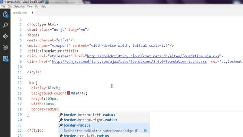Click the closing </style> tag
Image resolution: width=243 pixels, height=137 pixels.
click(35, 130)
